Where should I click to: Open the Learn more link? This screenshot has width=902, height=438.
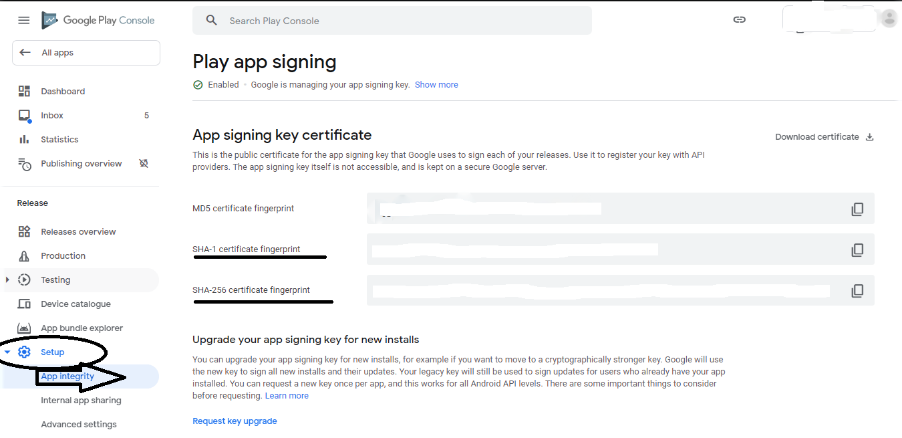tap(287, 396)
